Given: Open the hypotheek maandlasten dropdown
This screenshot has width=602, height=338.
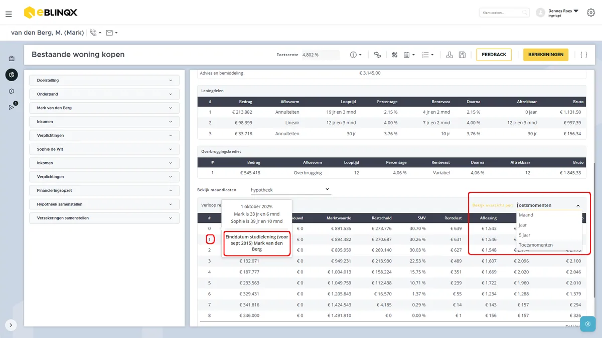Looking at the screenshot, I should 290,190.
